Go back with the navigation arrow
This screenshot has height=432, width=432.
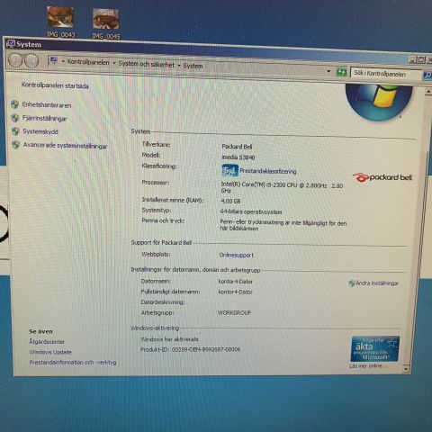(x=15, y=60)
